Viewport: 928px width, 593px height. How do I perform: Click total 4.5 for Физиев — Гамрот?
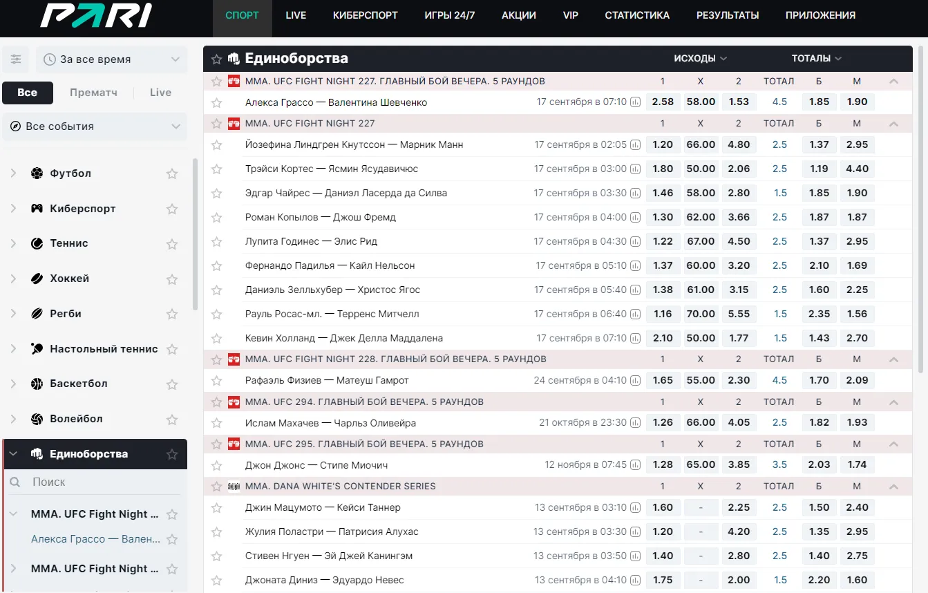779,380
